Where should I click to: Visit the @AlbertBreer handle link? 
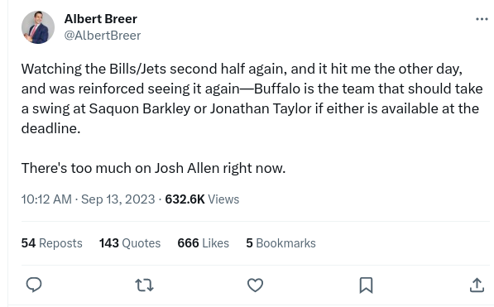coord(103,36)
